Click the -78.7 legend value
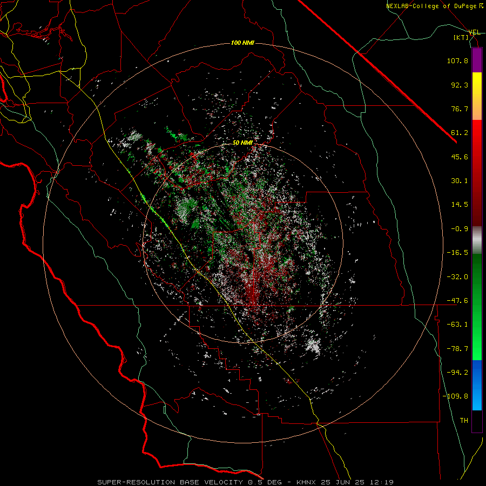The width and height of the screenshot is (486, 486). [457, 349]
